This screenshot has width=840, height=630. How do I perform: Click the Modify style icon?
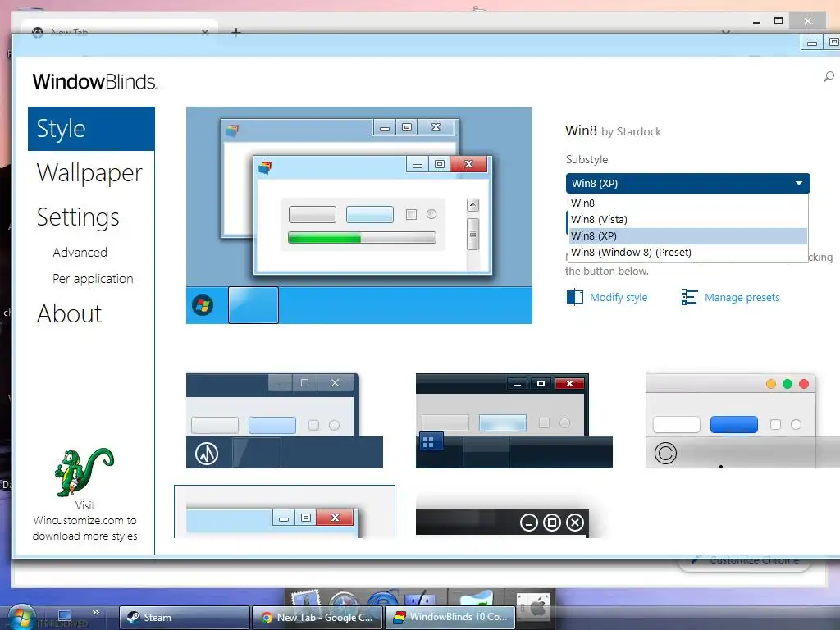click(574, 297)
